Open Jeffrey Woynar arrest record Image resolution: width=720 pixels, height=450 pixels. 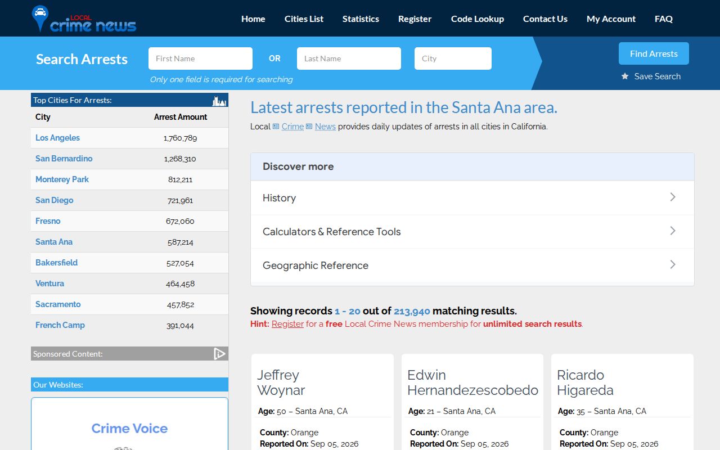pos(281,382)
